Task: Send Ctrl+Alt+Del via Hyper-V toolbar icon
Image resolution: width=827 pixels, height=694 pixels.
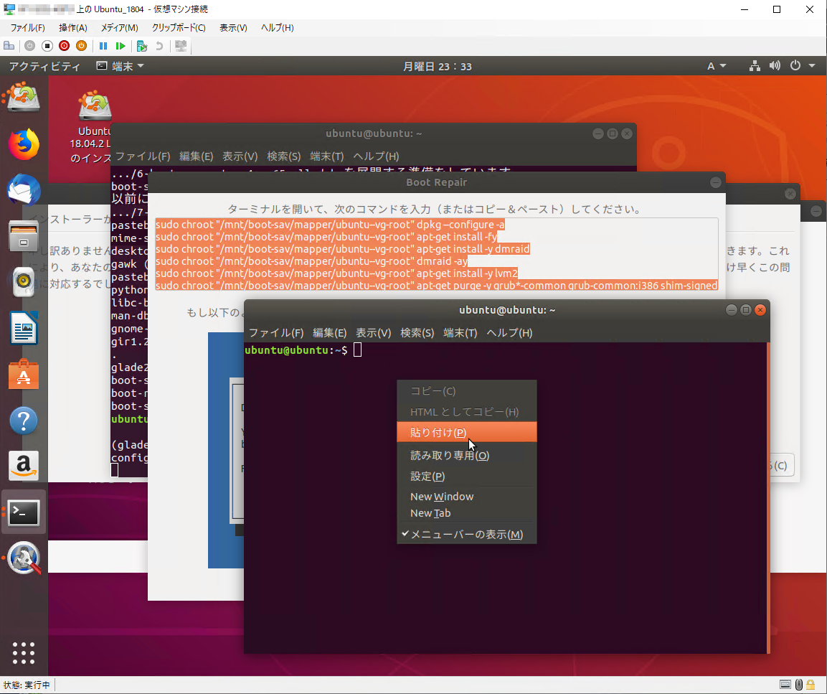Action: (x=9, y=46)
